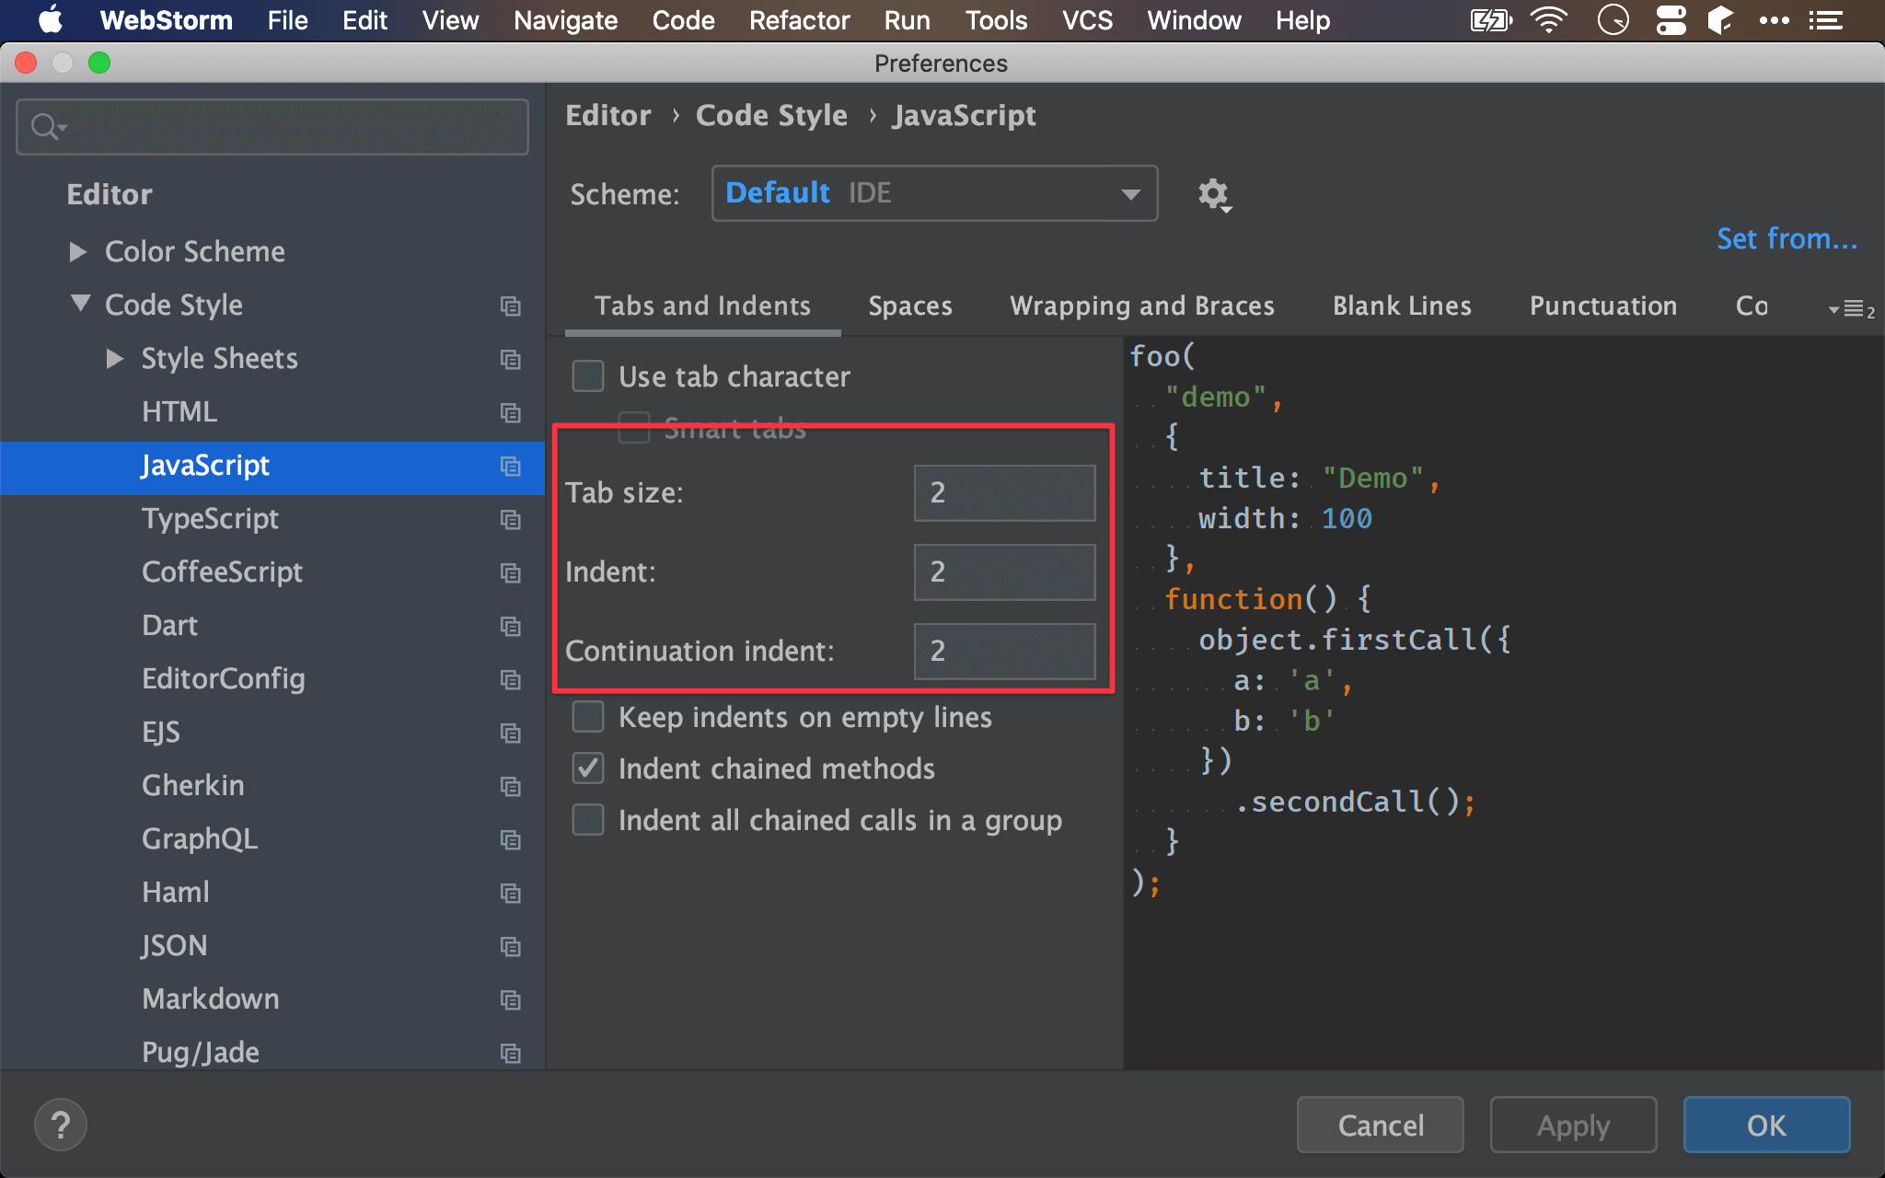Click the Markdown copy settings icon

point(509,999)
